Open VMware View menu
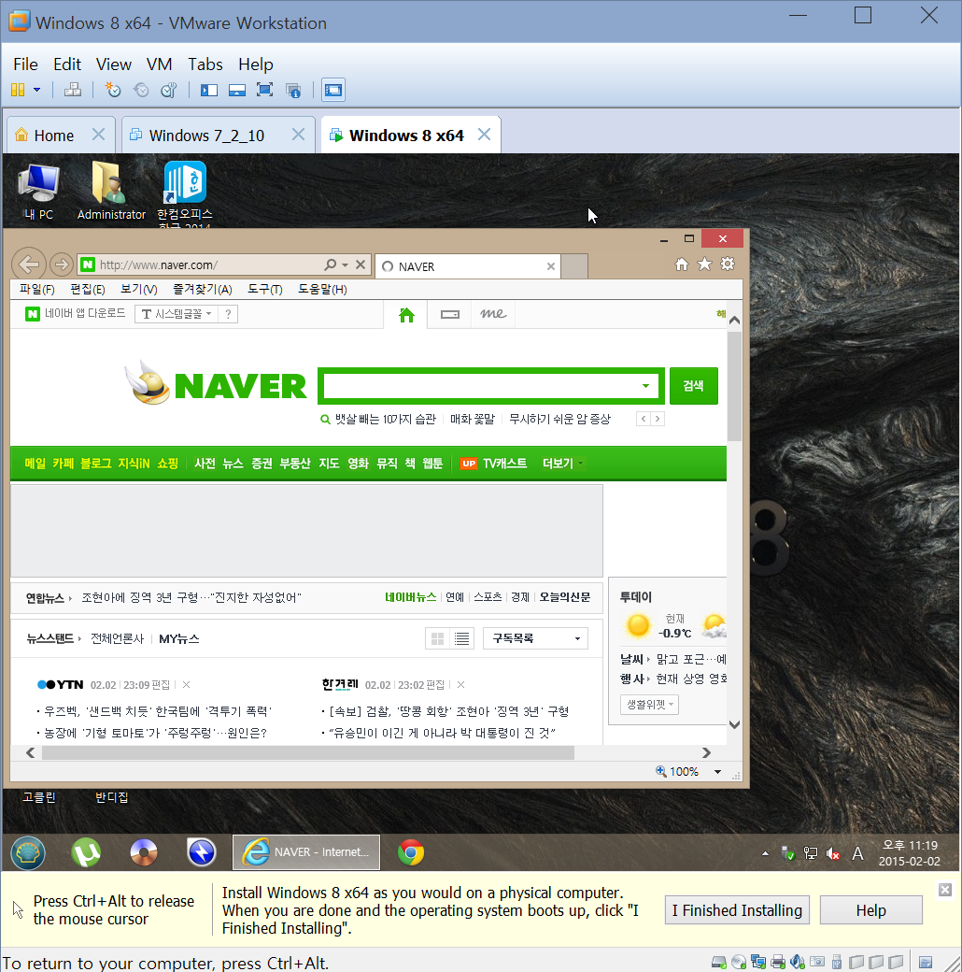The image size is (962, 972). (x=113, y=64)
